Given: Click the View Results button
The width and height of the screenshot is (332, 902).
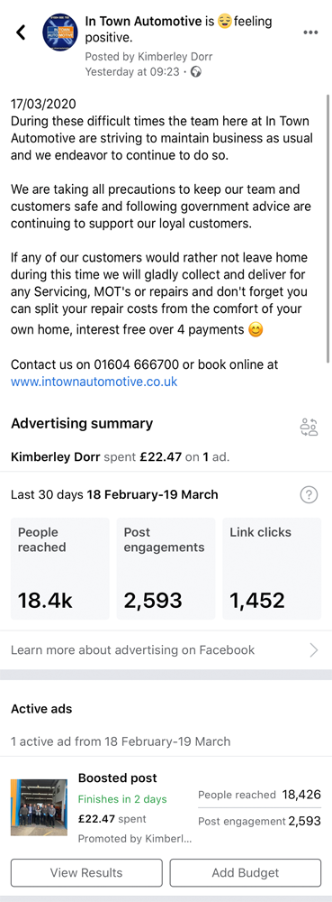Looking at the screenshot, I should pos(86,872).
